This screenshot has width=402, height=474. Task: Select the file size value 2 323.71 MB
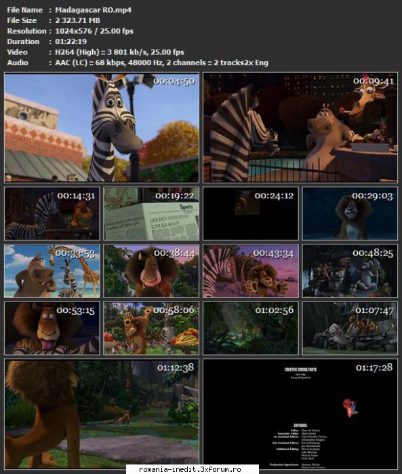[x=77, y=20]
